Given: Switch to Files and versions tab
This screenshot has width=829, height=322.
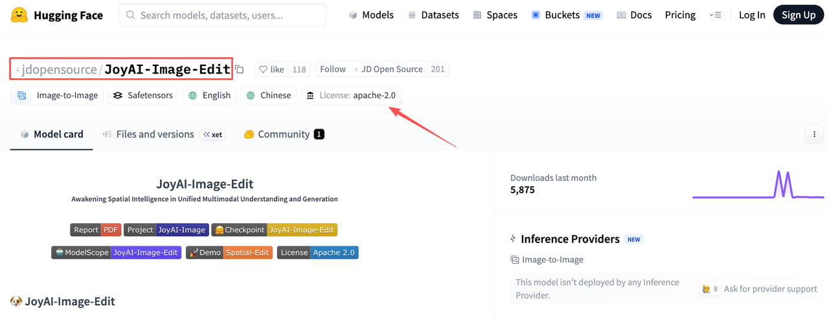Looking at the screenshot, I should coord(163,134).
